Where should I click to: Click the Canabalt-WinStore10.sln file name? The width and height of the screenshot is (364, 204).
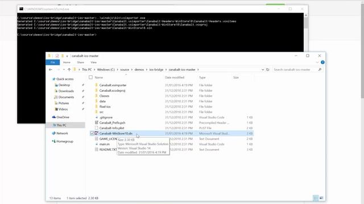coord(116,134)
